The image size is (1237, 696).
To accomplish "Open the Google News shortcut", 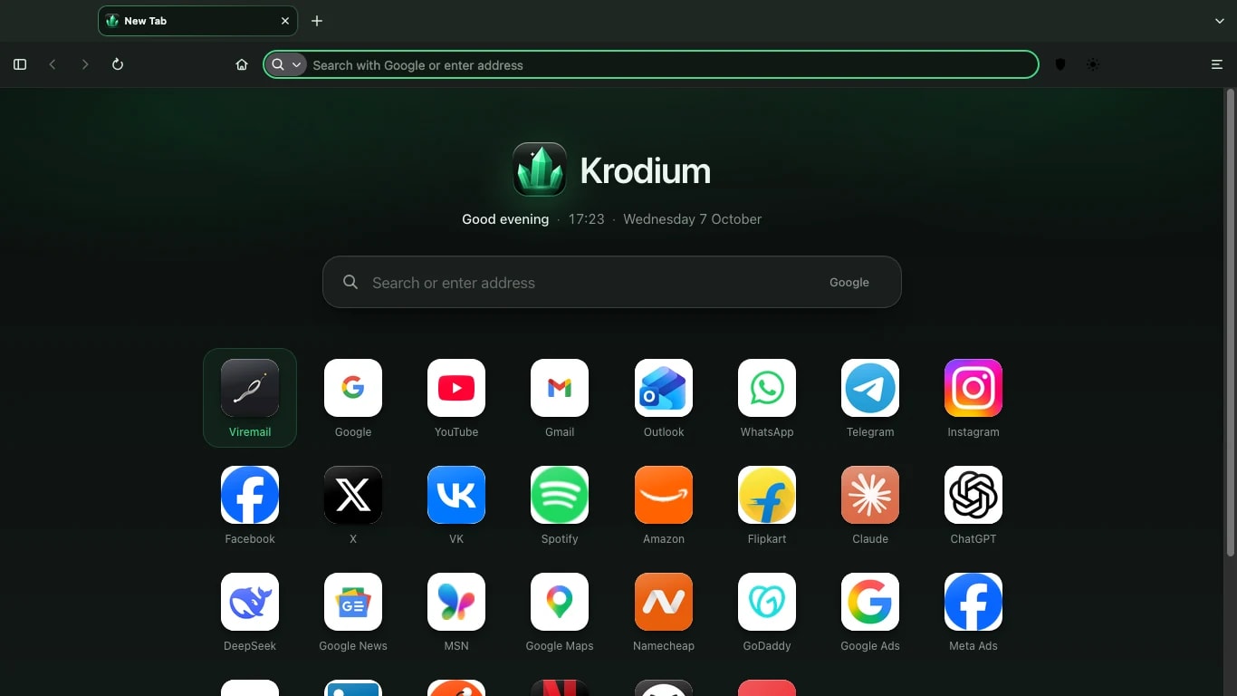I will coord(353,612).
